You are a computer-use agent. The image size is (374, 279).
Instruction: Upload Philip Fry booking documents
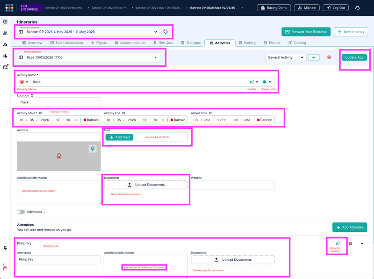pyautogui.click(x=233, y=260)
